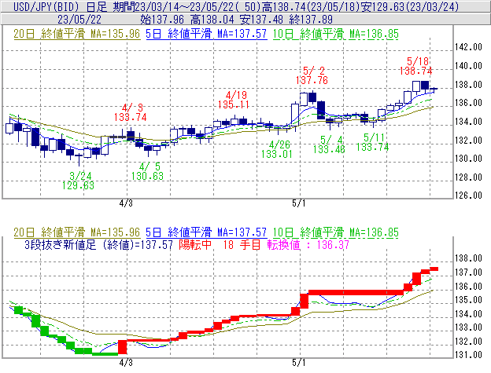
Task: Click the magenta 転換値 : 136.37 text
Action: coord(308,244)
